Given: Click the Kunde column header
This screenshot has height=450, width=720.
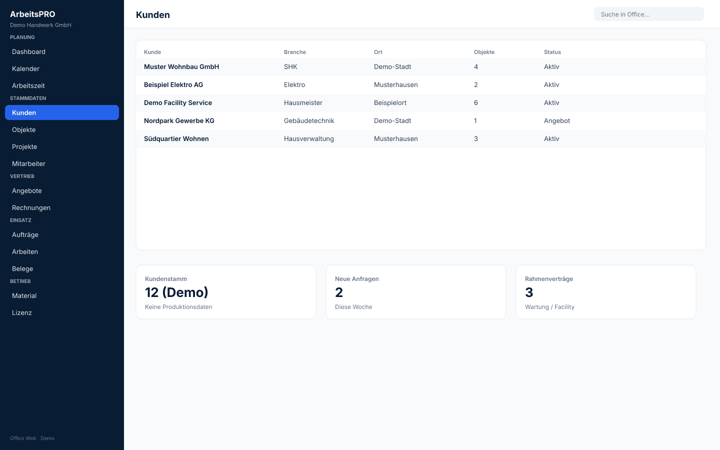Looking at the screenshot, I should point(152,52).
